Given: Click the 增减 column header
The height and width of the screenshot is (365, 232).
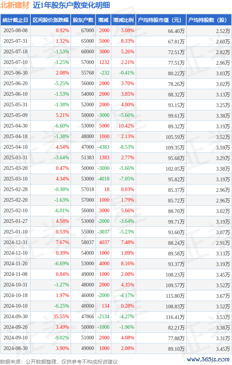Looking at the screenshot, I should point(103,20).
